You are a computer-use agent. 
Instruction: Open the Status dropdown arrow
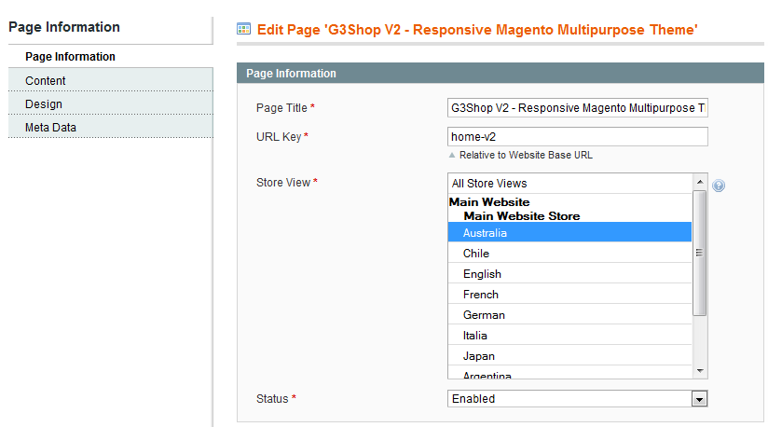point(699,399)
